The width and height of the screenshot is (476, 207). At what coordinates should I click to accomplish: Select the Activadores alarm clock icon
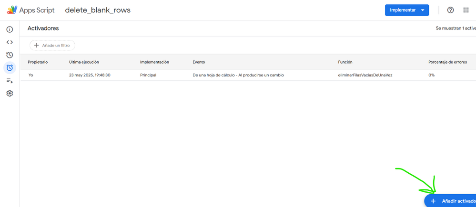(10, 67)
